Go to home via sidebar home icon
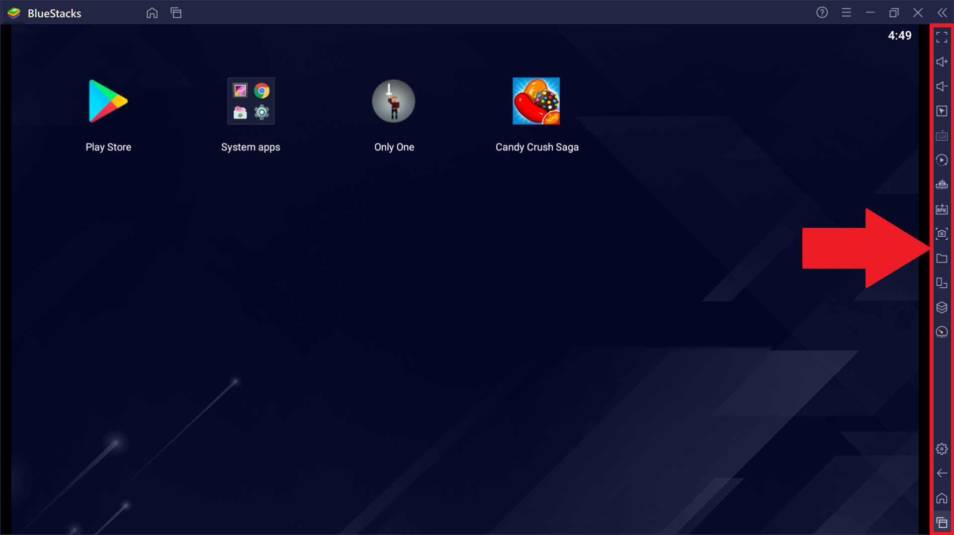 (x=942, y=498)
